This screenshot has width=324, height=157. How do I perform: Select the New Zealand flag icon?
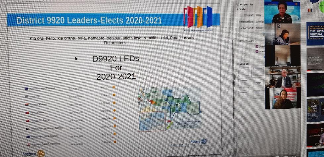tap(26, 89)
